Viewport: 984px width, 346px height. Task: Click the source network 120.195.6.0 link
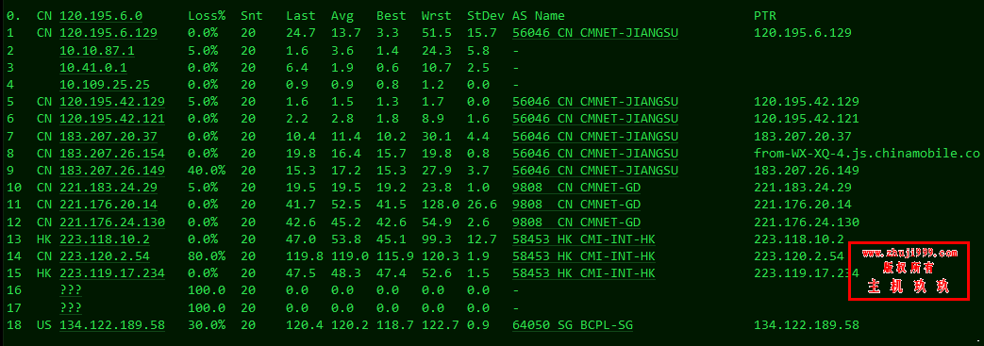(101, 16)
